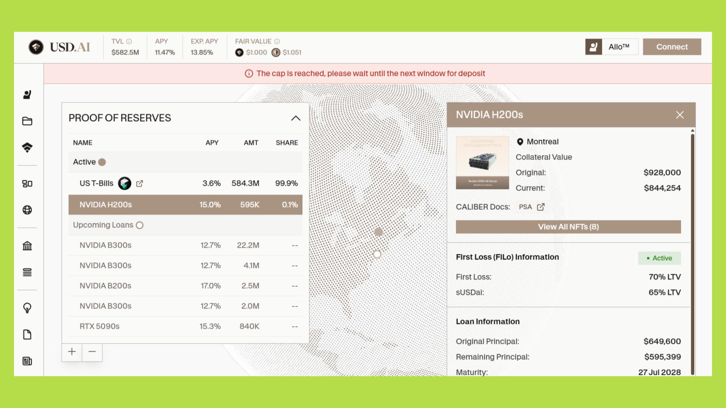Click the bank building sidebar icon

(x=27, y=246)
